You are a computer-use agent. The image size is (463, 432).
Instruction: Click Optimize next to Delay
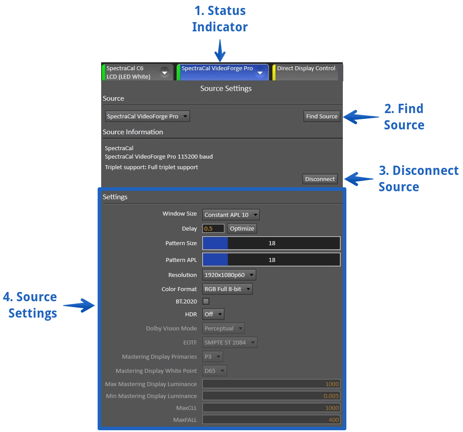click(242, 229)
